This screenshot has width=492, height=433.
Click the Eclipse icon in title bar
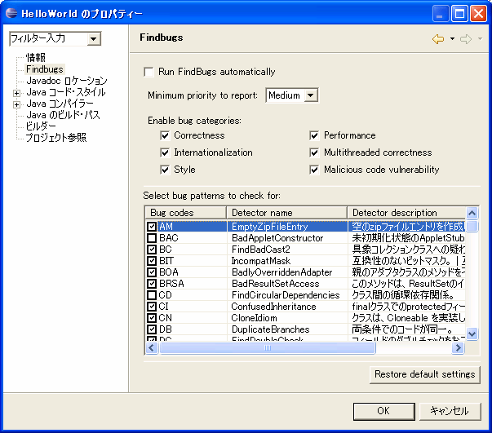point(11,13)
